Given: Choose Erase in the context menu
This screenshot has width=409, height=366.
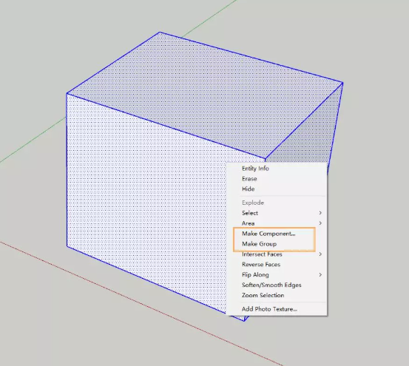Looking at the screenshot, I should [277, 179].
